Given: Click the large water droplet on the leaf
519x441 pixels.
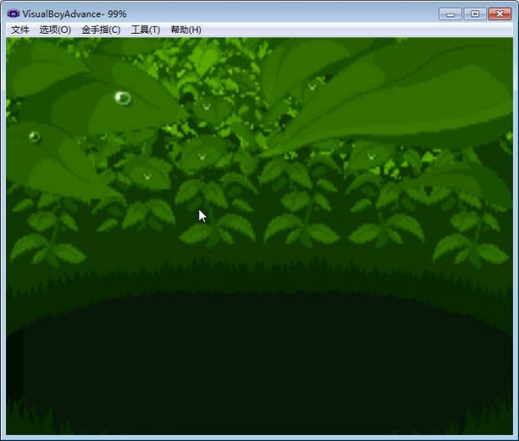Looking at the screenshot, I should tap(123, 98).
